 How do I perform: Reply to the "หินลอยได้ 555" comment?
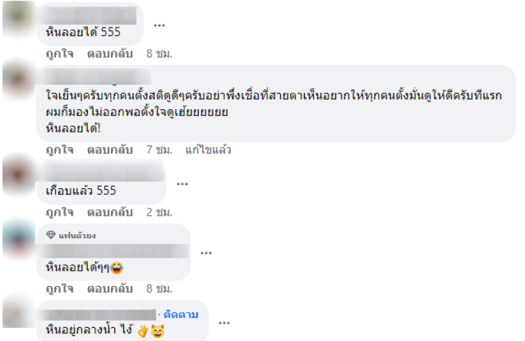click(110, 54)
